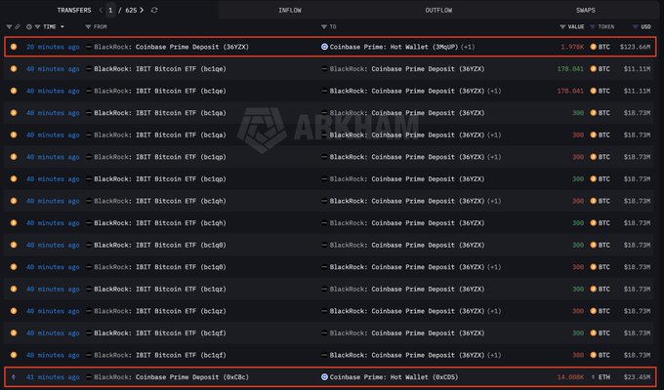
Task: Click the Ethereum chain icon in the 41 minutes ago row
Action: pyautogui.click(x=14, y=377)
